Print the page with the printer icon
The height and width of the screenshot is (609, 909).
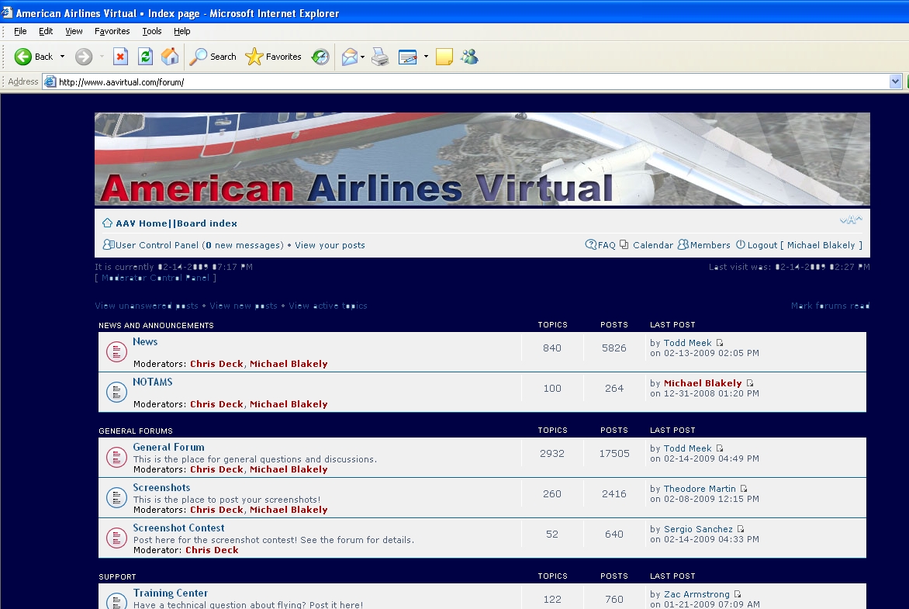point(380,57)
